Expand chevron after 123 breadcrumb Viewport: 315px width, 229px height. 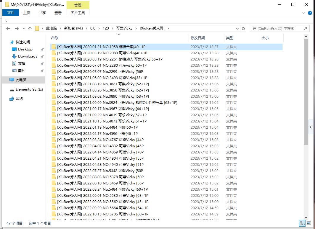coord(112,28)
